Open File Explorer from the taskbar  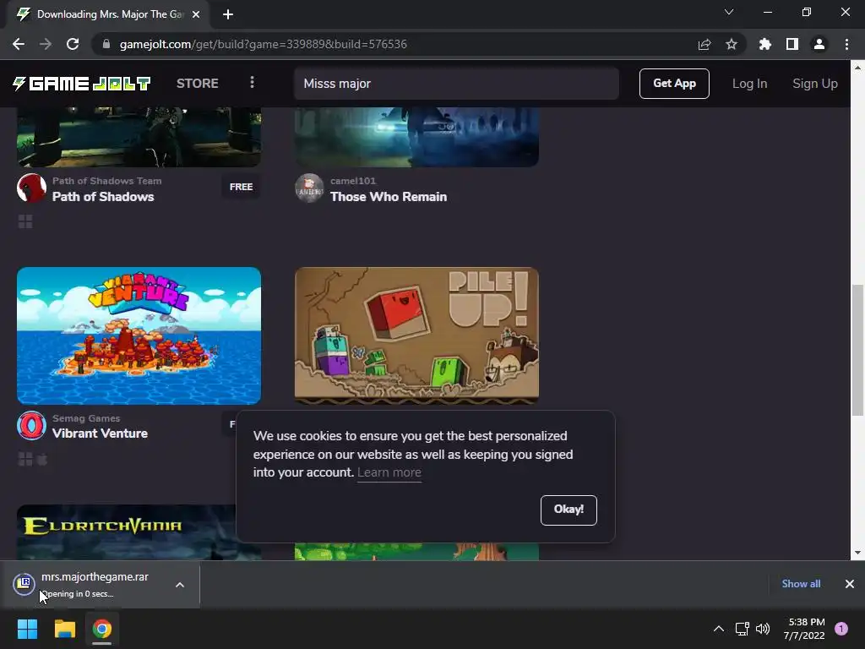(x=64, y=629)
